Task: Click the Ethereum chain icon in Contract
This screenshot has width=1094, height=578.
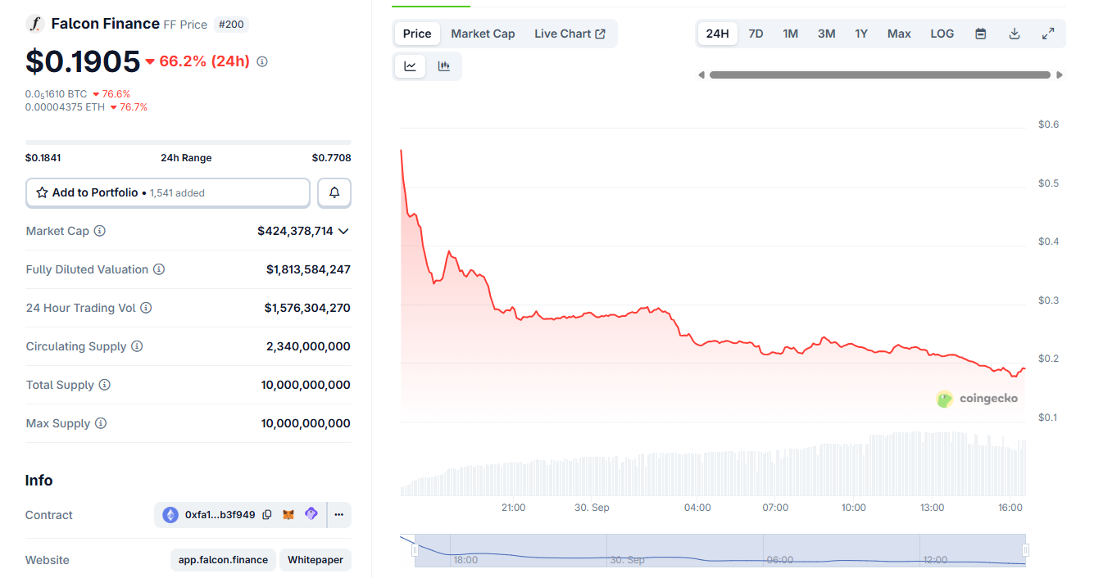Action: click(x=170, y=515)
